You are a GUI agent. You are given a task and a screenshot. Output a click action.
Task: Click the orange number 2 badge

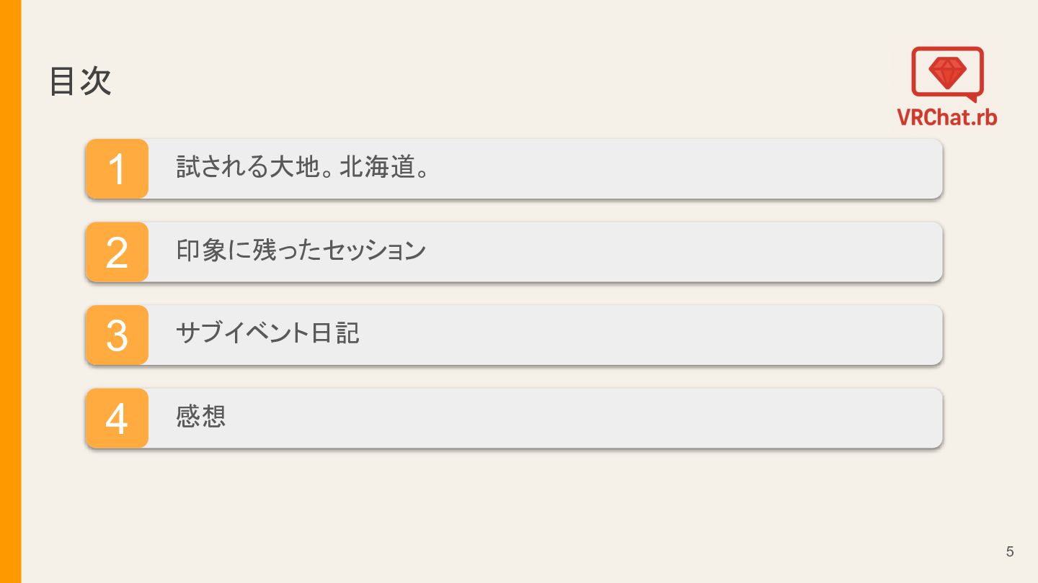[117, 252]
